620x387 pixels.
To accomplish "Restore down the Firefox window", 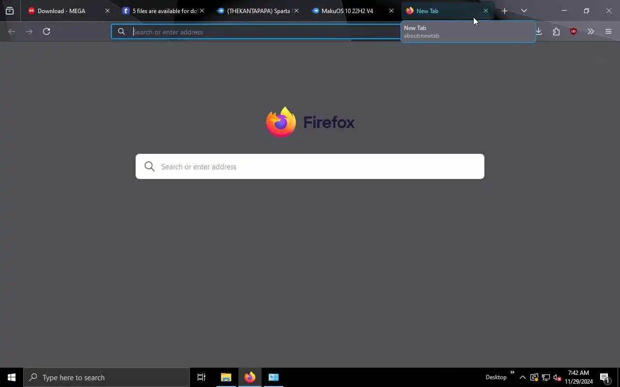I will click(587, 11).
